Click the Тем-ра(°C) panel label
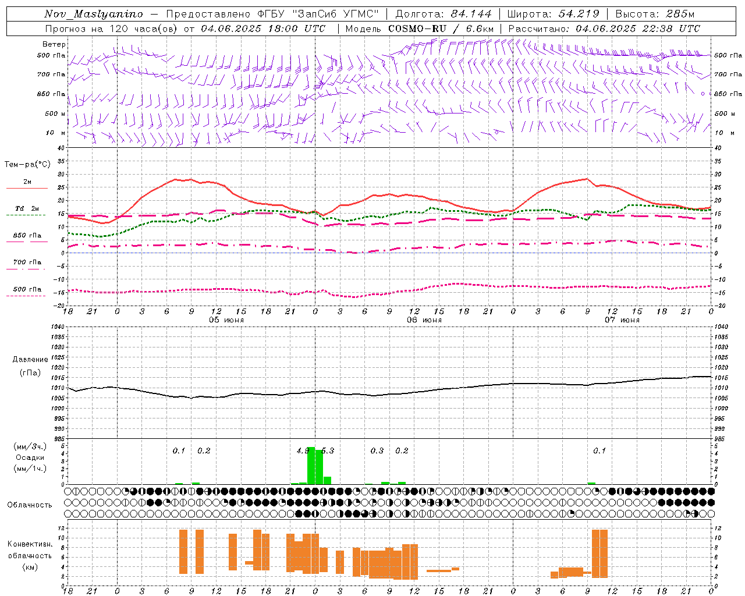The image size is (745, 596). [x=27, y=165]
